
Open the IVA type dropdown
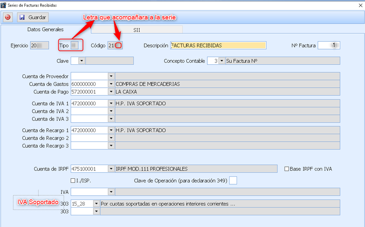pyautogui.click(x=111, y=192)
